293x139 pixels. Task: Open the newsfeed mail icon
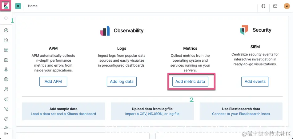point(275,6)
